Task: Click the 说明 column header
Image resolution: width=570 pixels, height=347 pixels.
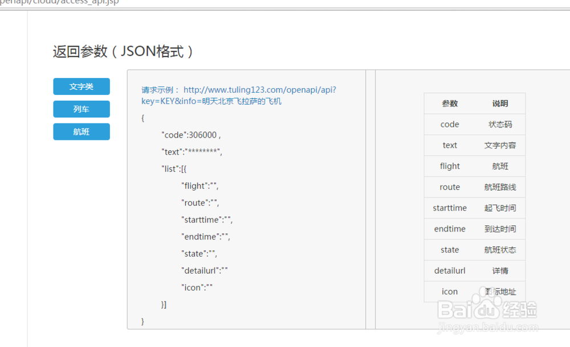Action: pos(500,104)
